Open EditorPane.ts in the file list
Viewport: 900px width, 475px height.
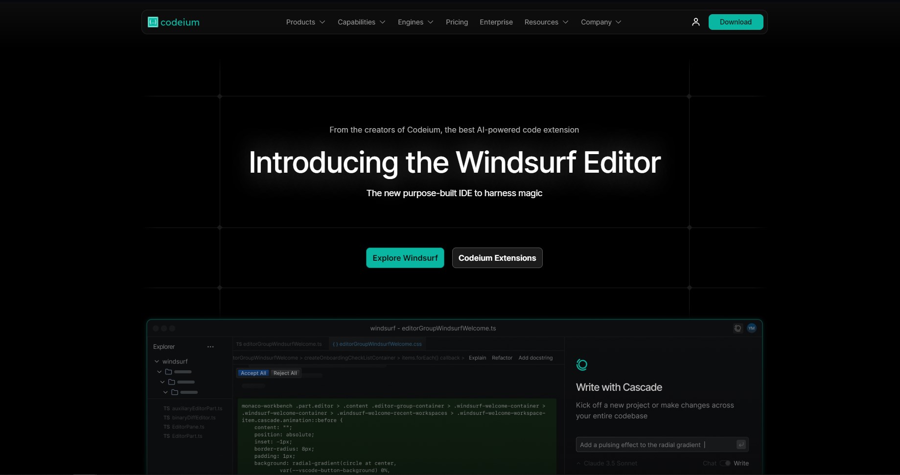(x=184, y=427)
